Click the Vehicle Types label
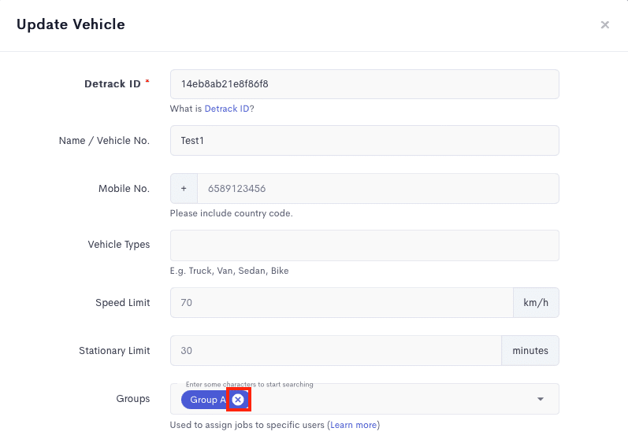This screenshot has height=439, width=628. pos(119,245)
